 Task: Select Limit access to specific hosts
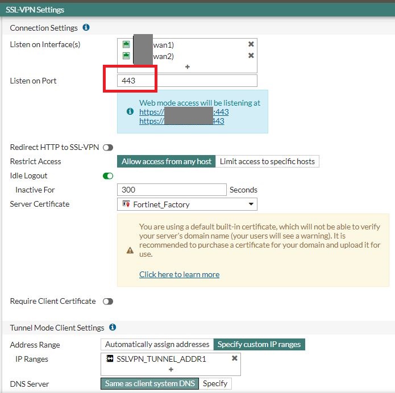pyautogui.click(x=267, y=161)
